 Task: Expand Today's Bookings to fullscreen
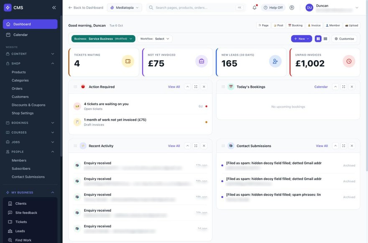[344, 87]
